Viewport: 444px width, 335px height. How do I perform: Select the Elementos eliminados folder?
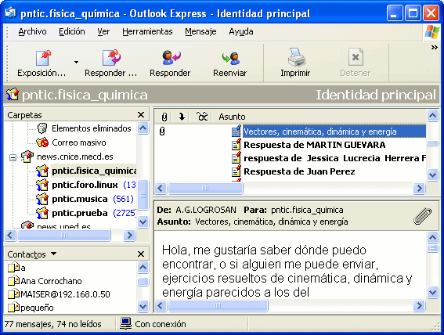tap(91, 128)
